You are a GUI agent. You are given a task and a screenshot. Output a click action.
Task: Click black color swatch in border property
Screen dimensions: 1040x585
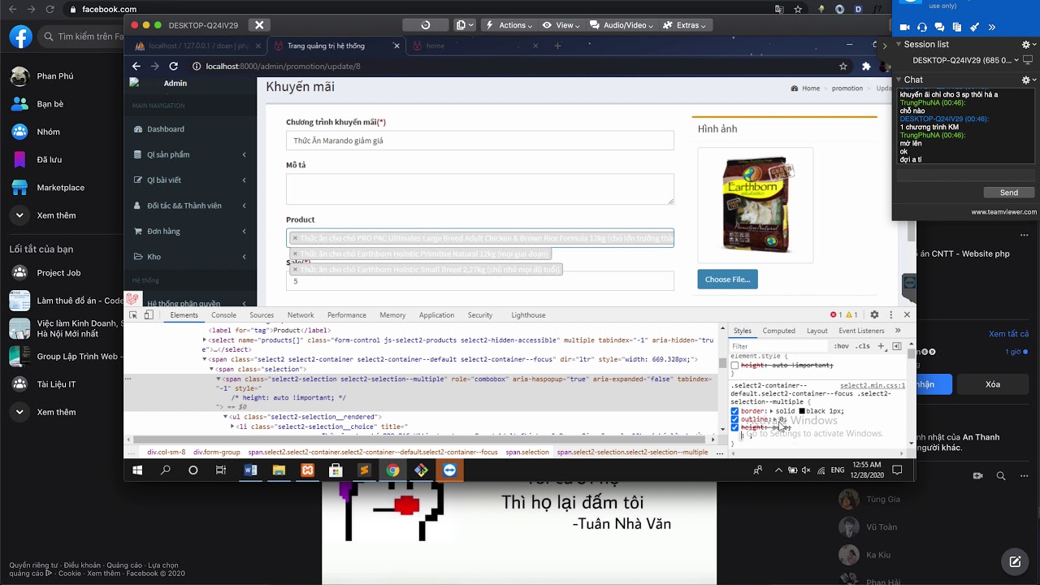click(802, 411)
